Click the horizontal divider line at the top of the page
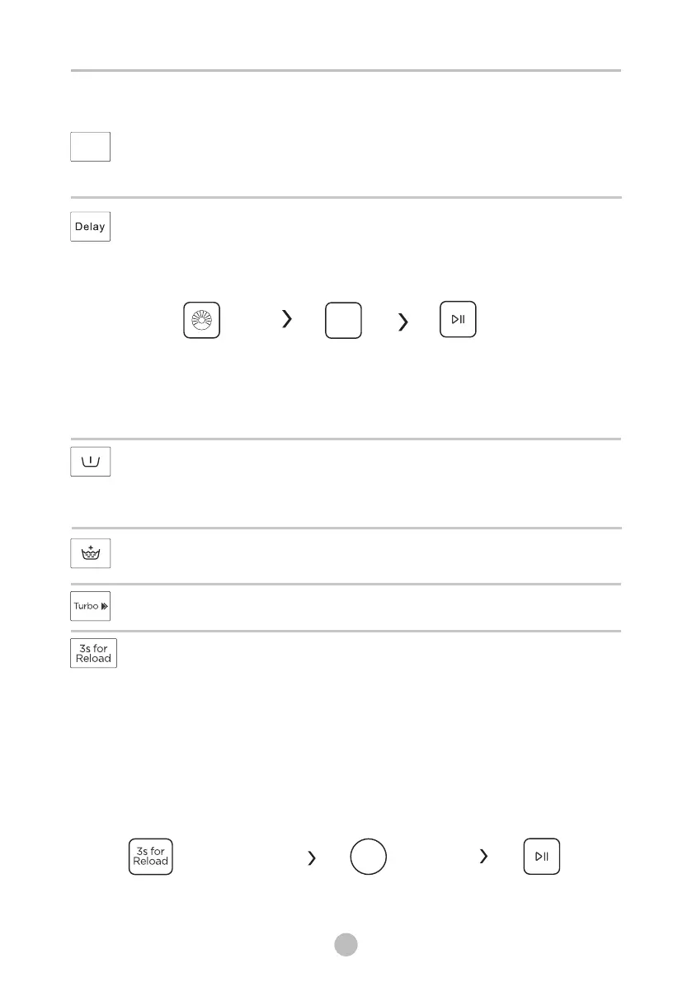Viewport: 692px width, 982px height. pos(346,71)
